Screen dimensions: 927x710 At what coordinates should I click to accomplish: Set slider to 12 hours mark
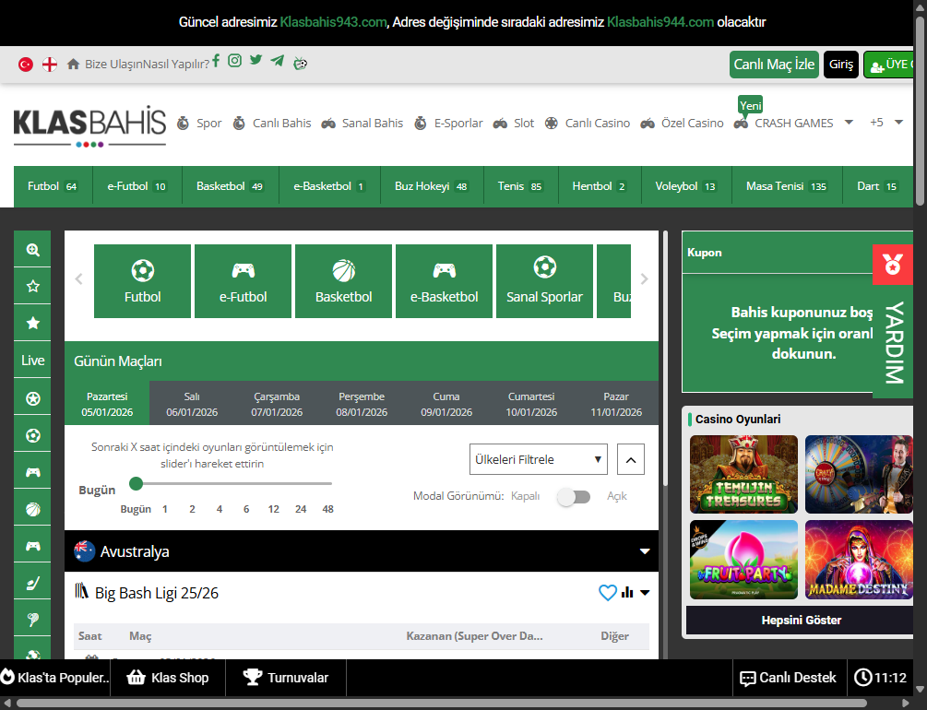(273, 509)
